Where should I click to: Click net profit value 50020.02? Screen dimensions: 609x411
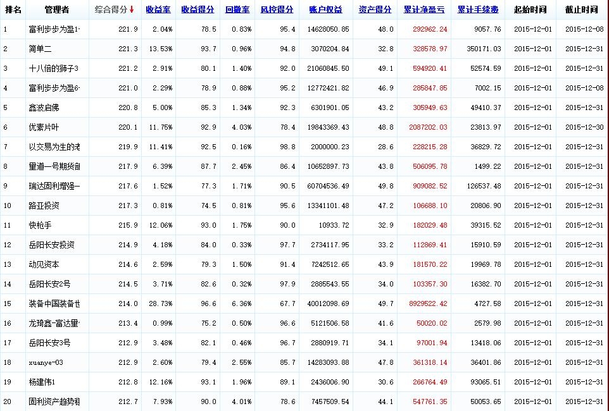[432, 323]
